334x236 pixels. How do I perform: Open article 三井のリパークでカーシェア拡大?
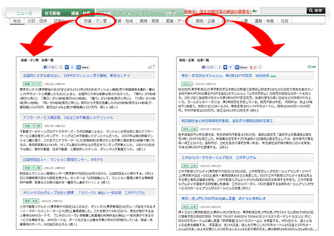(x=219, y=158)
